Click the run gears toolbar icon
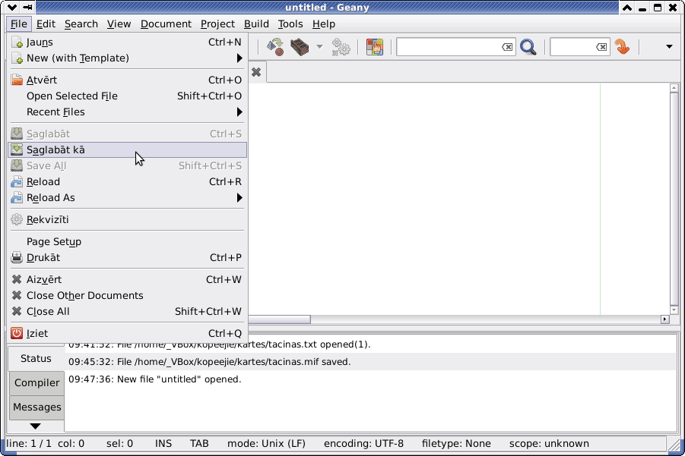 [x=341, y=46]
